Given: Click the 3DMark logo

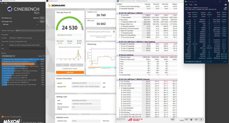Looking at the screenshot, I should [x=56, y=5].
